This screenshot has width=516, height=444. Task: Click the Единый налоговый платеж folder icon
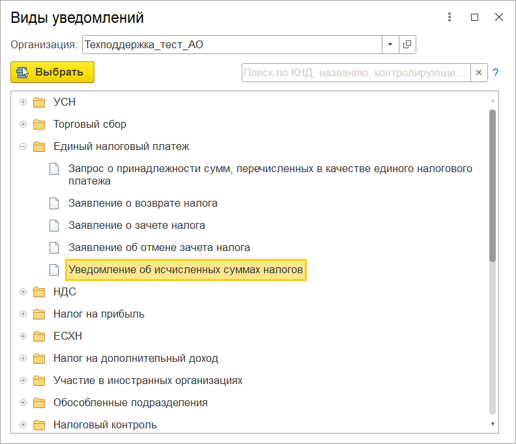(x=39, y=146)
